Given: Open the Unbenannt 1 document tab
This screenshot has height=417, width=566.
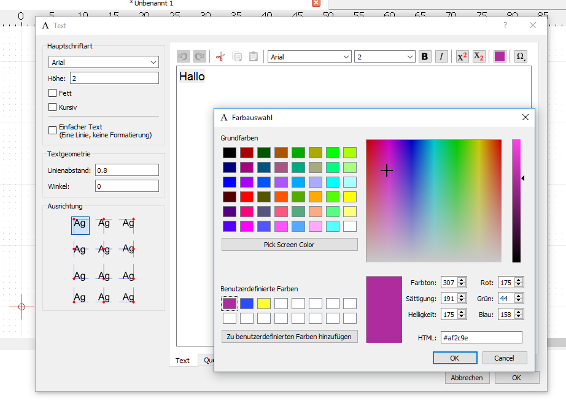Looking at the screenshot, I should click(152, 3).
